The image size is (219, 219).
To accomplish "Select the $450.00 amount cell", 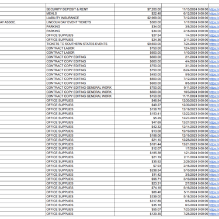I will coord(138,74).
